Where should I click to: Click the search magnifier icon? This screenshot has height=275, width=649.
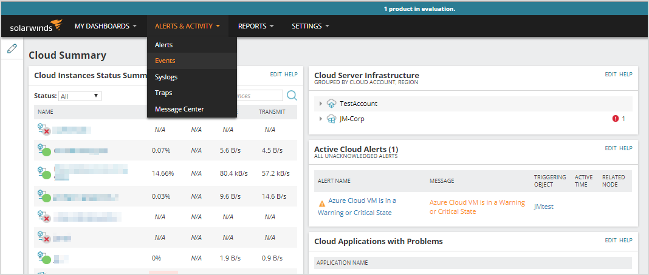point(292,96)
